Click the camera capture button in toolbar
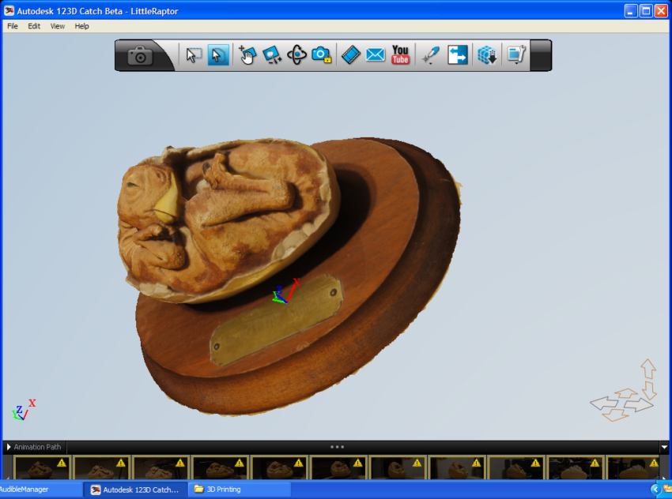The image size is (672, 499). (x=141, y=56)
